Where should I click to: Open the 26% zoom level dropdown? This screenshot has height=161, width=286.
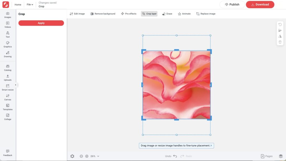[95, 156]
